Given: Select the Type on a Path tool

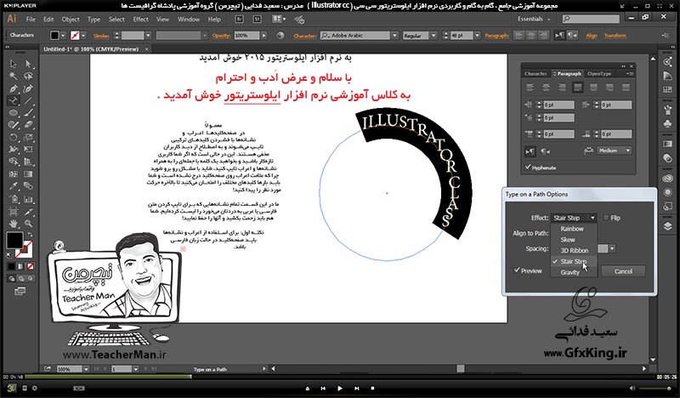Looking at the screenshot, I should coord(13,100).
